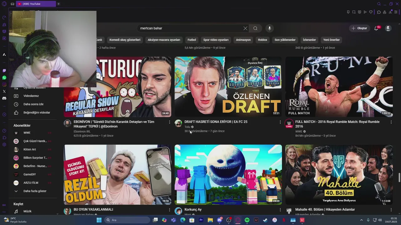Select the 'Roblox' filter chip
Image resolution: width=401 pixels, height=225 pixels.
263,40
